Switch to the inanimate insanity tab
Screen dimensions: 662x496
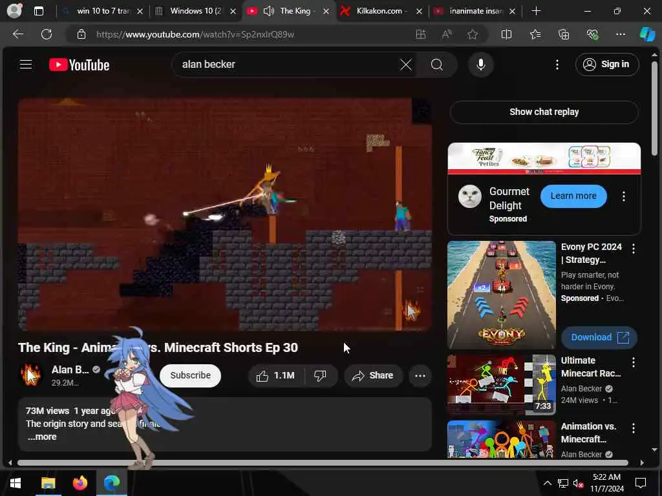point(475,11)
